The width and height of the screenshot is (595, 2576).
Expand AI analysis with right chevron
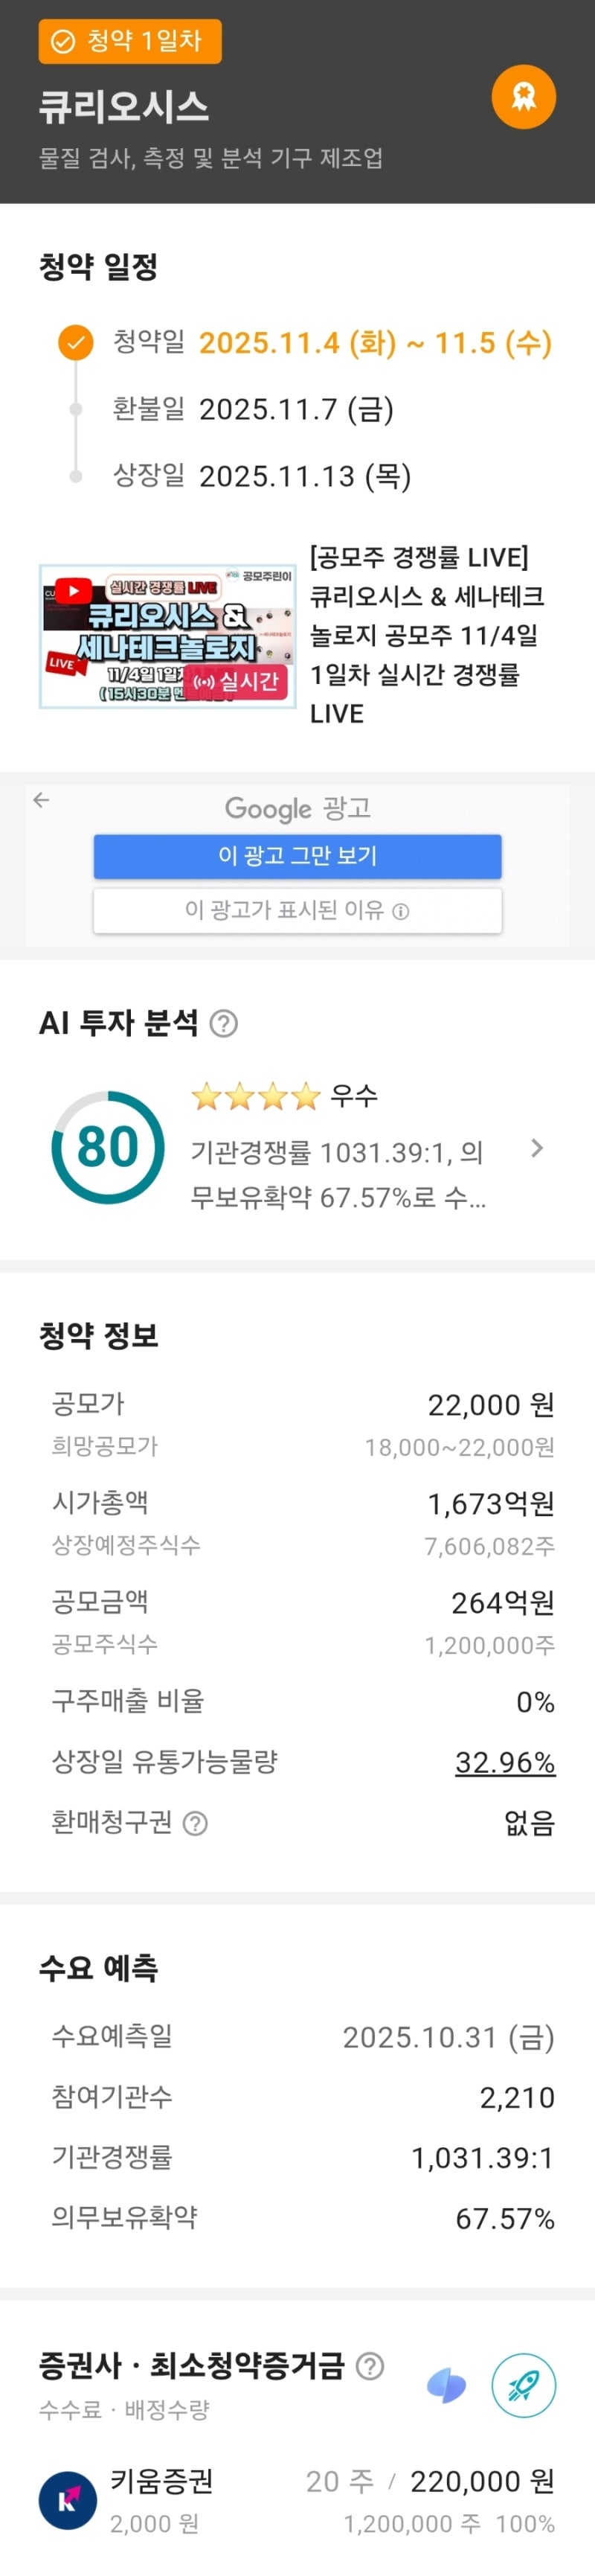(537, 1147)
